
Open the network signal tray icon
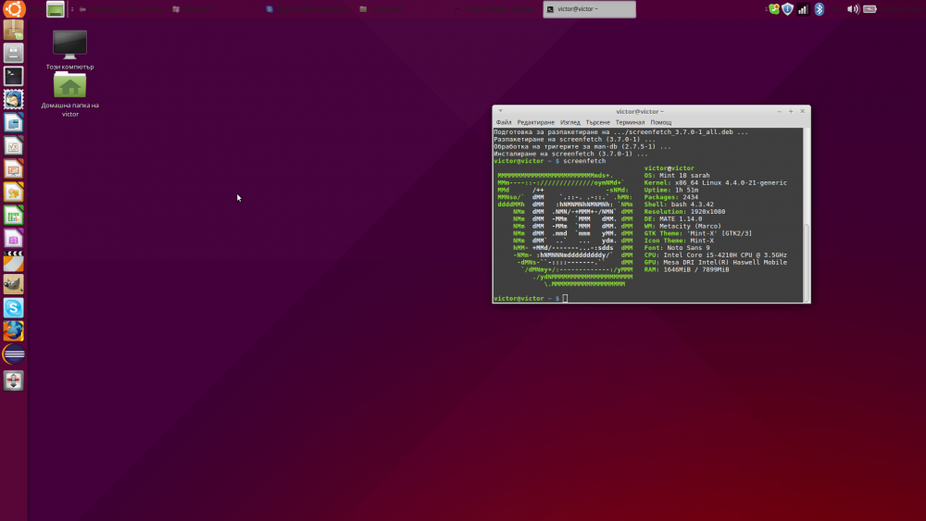pyautogui.click(x=803, y=9)
